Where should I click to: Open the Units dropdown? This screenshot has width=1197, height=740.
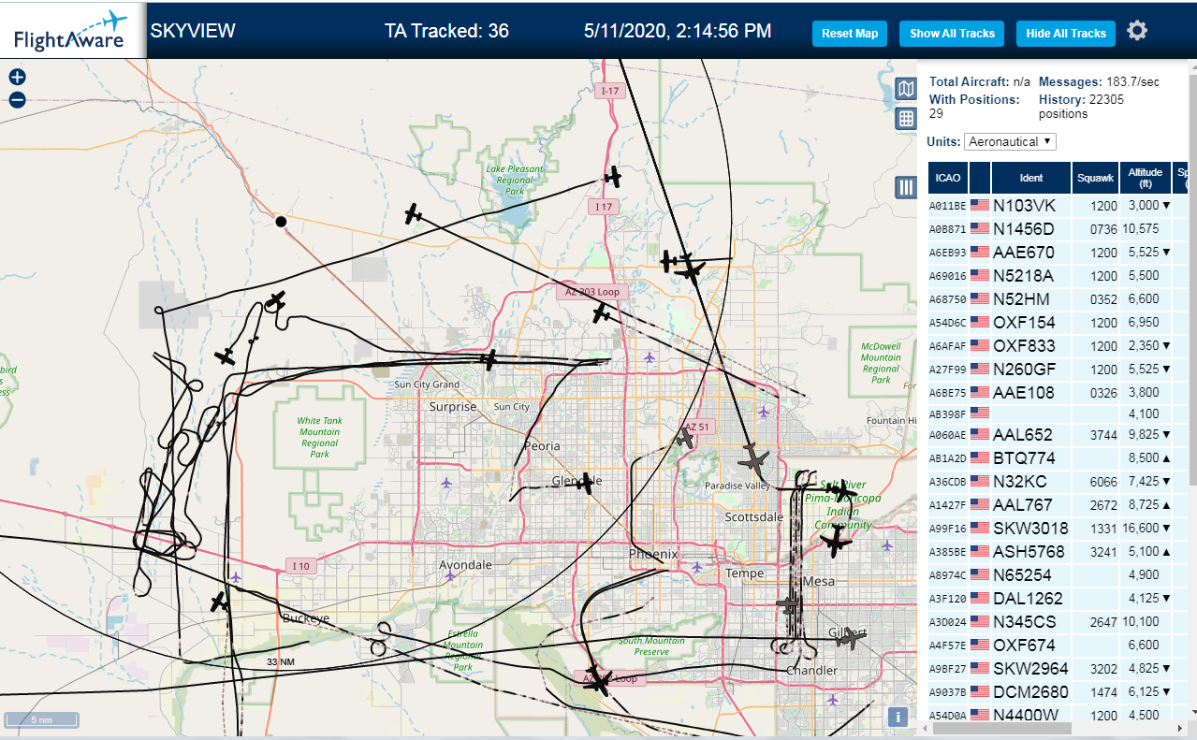point(1010,141)
